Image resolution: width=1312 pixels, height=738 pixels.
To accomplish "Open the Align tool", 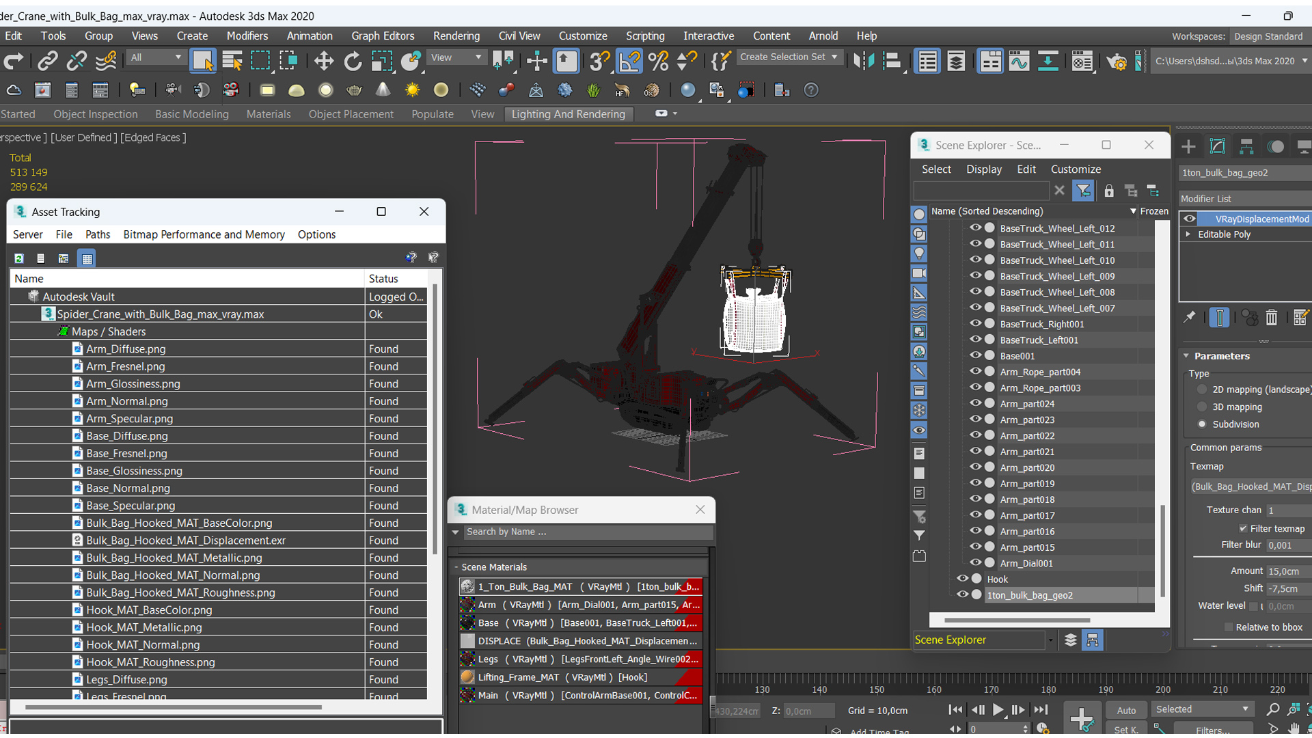I will pyautogui.click(x=892, y=61).
